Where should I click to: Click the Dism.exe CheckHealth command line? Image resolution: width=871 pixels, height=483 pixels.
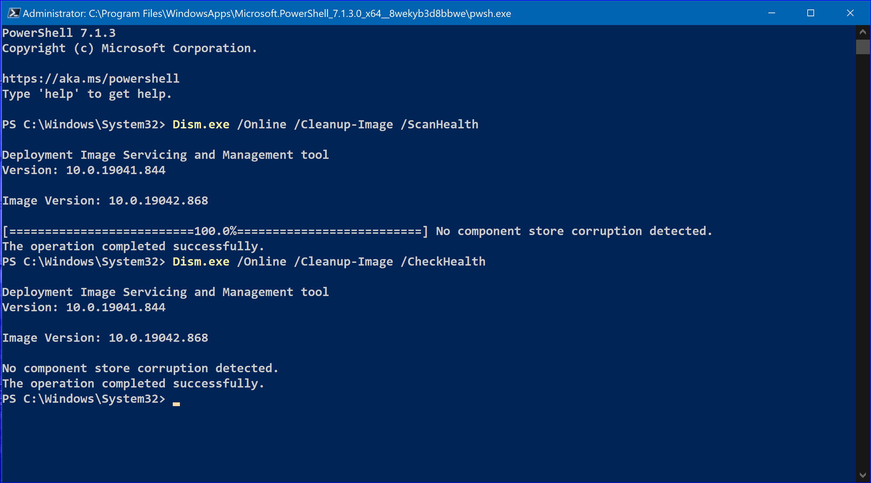tap(329, 261)
